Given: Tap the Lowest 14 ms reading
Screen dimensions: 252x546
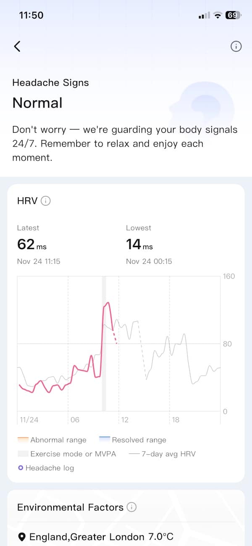Looking at the screenshot, I should click(x=139, y=244).
